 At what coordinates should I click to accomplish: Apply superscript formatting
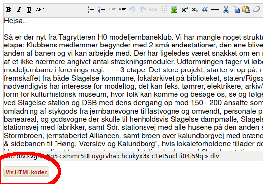[185, 10]
